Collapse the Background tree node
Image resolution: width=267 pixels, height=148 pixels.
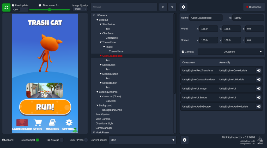pos(97,105)
